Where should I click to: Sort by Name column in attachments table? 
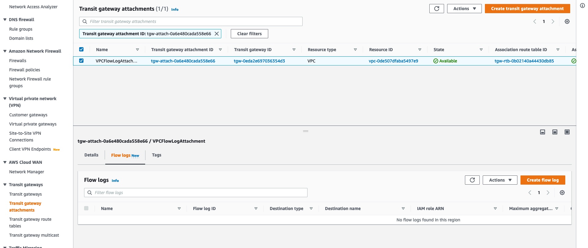click(x=137, y=50)
